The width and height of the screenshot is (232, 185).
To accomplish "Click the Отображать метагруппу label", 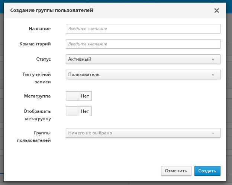I will [37, 115].
